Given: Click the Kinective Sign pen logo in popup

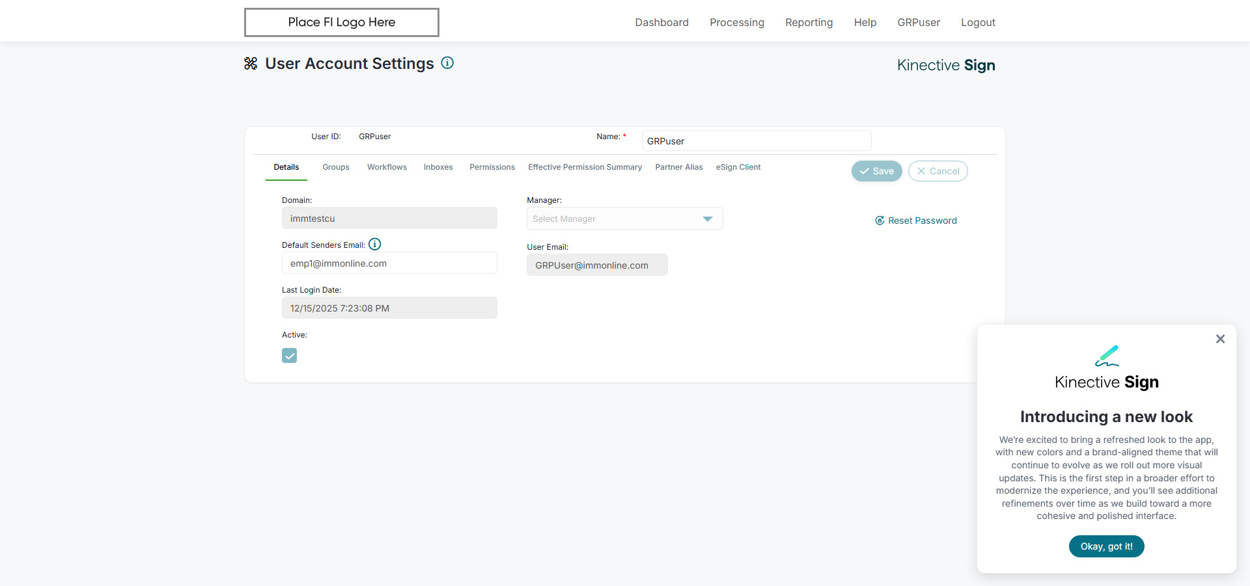Looking at the screenshot, I should click(x=1107, y=356).
